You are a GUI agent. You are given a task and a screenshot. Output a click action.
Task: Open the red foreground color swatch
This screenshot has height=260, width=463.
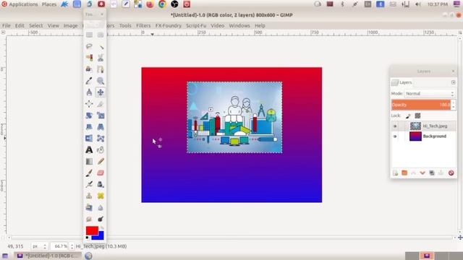[x=92, y=230]
